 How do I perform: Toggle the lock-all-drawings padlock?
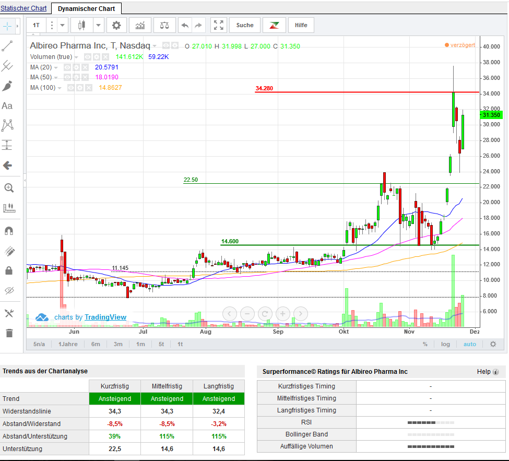pos(9,271)
